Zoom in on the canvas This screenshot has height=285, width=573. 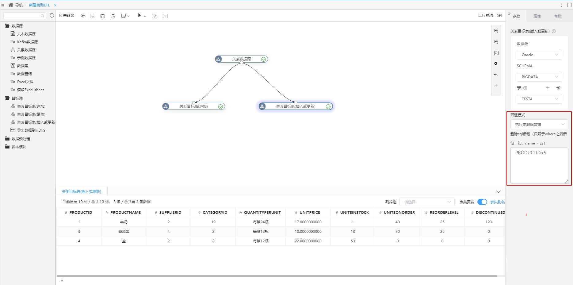coord(496,31)
